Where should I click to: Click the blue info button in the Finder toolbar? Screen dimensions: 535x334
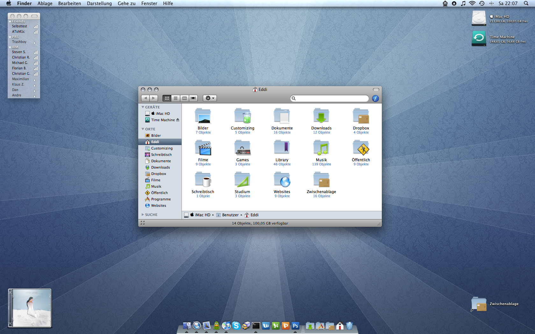coord(375,98)
